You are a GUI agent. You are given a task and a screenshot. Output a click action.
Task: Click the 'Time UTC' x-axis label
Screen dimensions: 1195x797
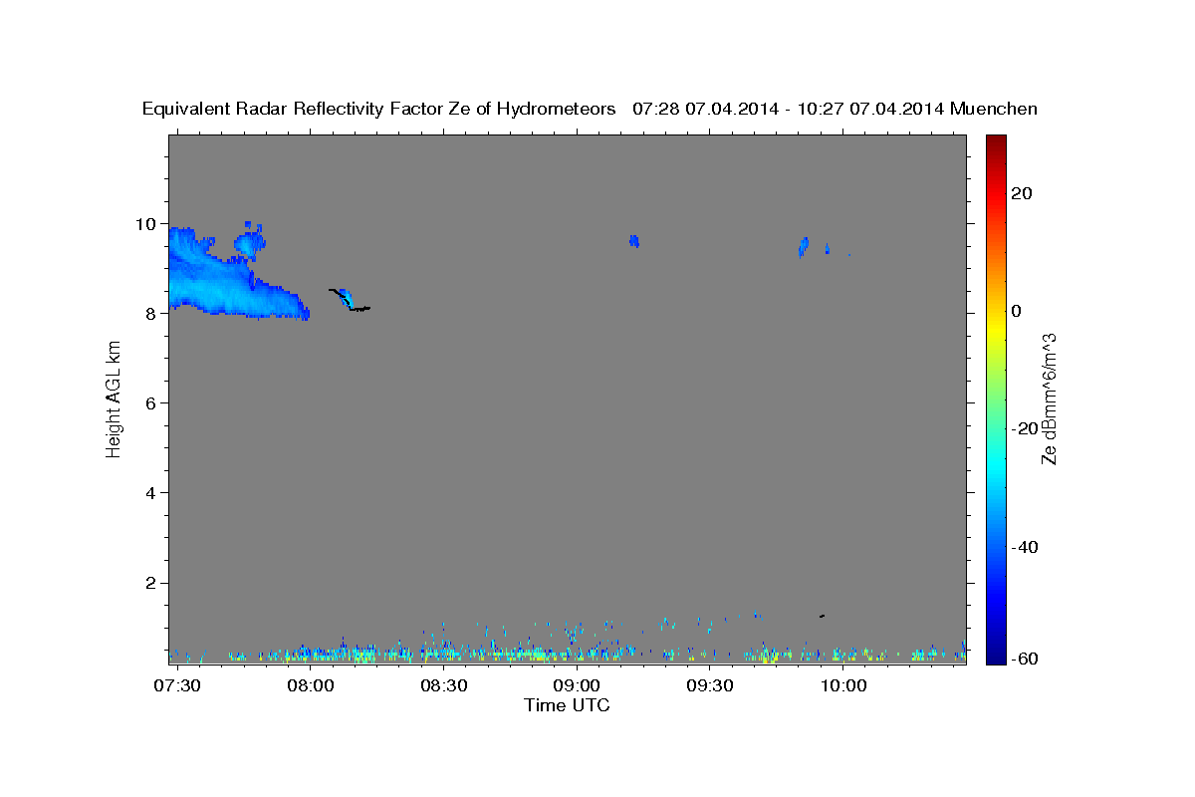coord(567,705)
